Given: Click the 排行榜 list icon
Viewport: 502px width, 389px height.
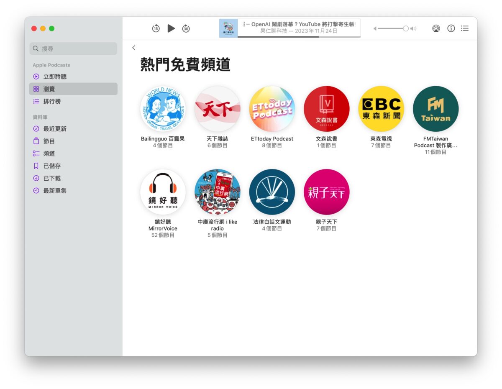Looking at the screenshot, I should [36, 101].
